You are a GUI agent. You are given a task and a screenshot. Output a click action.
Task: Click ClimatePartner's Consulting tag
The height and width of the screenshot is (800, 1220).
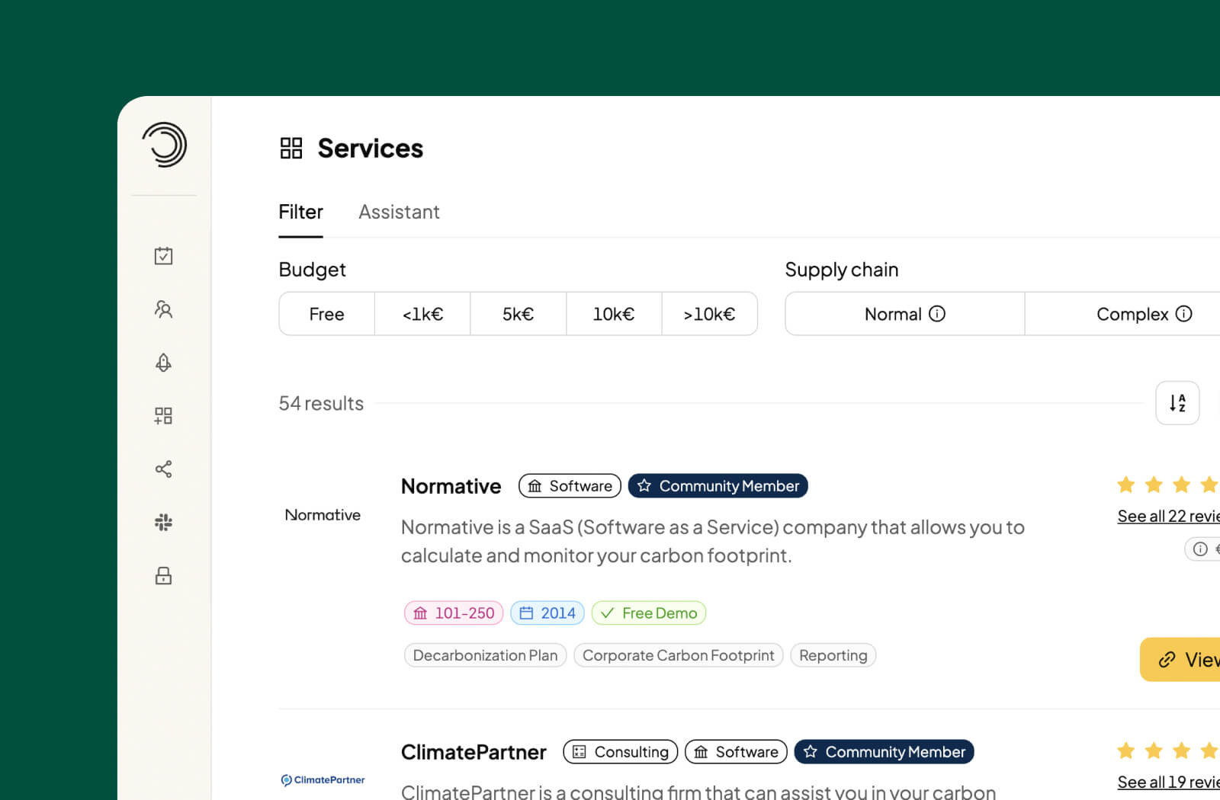tap(620, 752)
